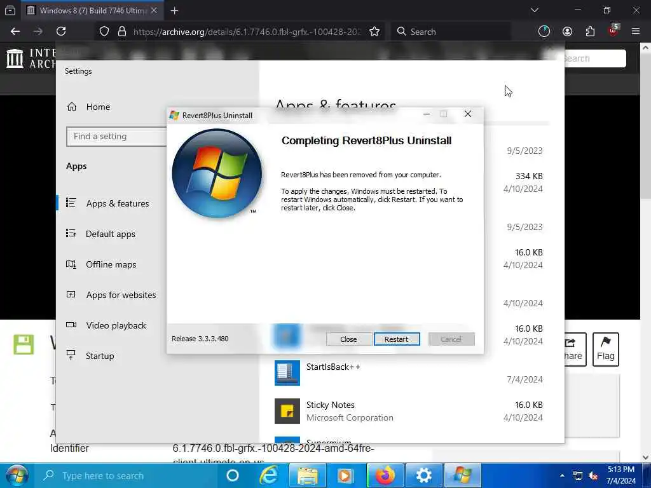Select Apps & features in Settings sidebar

pyautogui.click(x=118, y=203)
